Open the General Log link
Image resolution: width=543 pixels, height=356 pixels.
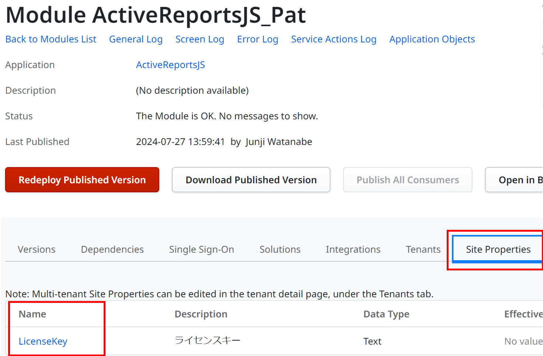click(136, 39)
